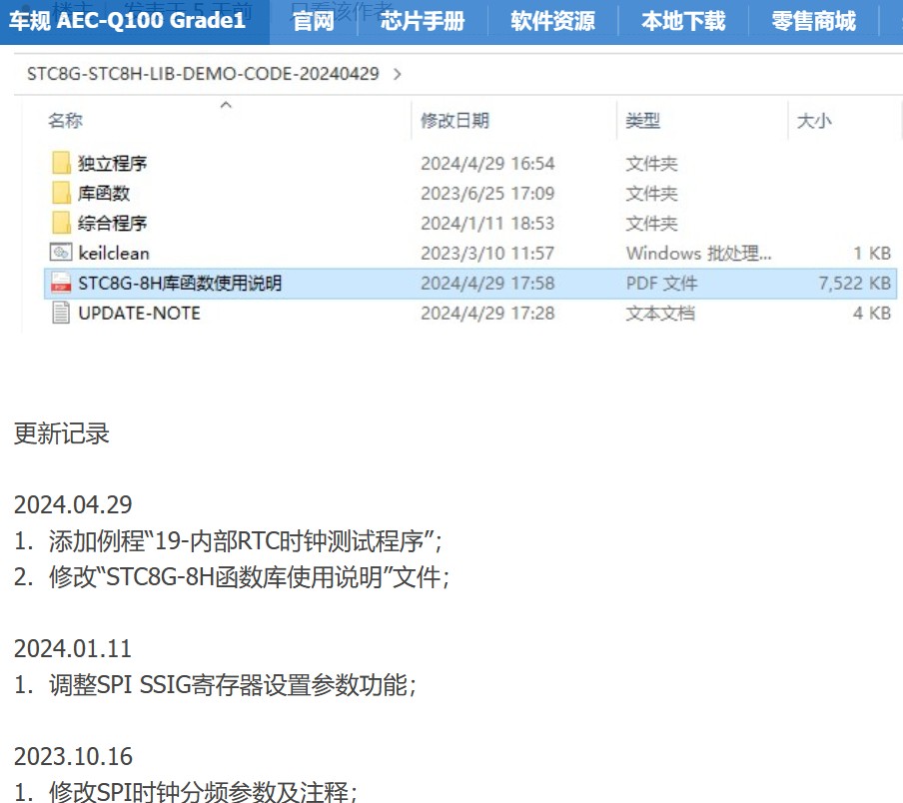Click the Windows 批处理 type cell

click(698, 254)
